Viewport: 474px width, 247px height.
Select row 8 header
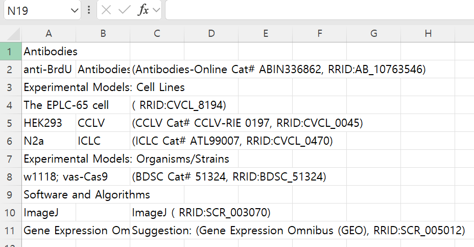tap(10, 177)
